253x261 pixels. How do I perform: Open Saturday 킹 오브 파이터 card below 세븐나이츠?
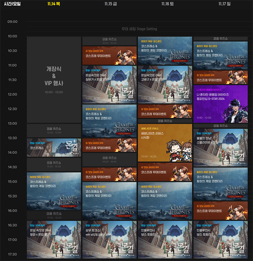pos(165,172)
